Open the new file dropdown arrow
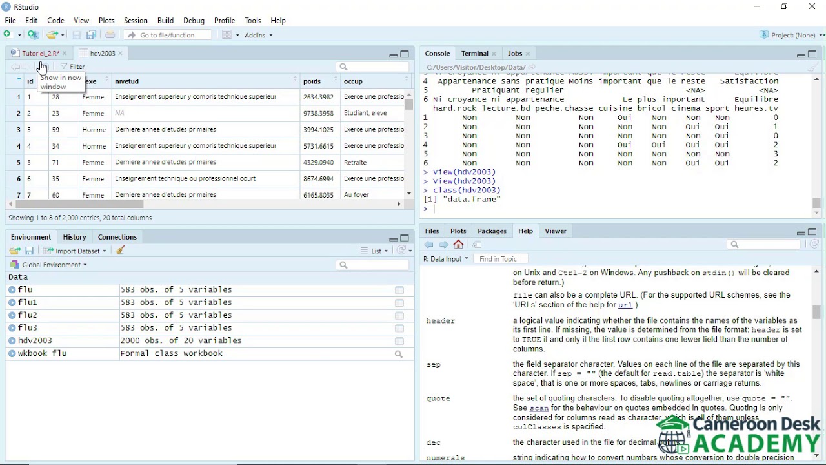Screen dimensions: 826x465 pos(19,35)
